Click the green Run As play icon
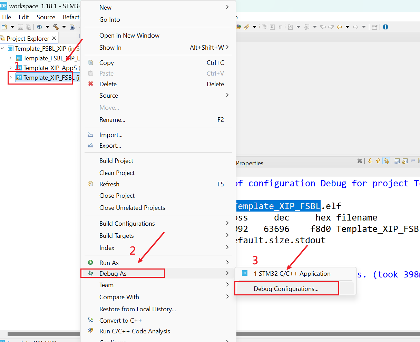The image size is (420, 342). [x=90, y=263]
